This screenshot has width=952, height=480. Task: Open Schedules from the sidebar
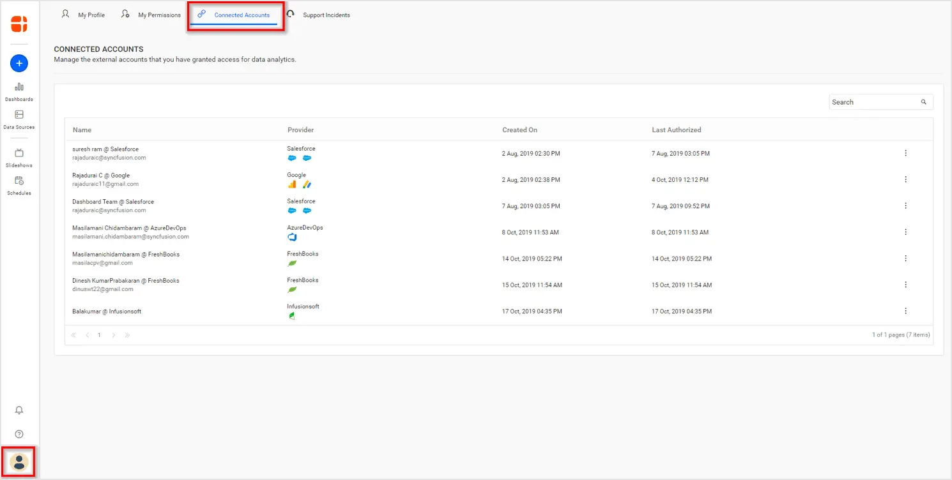tap(19, 185)
